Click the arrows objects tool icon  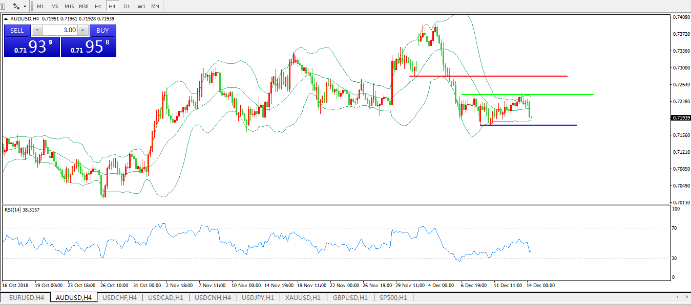pyautogui.click(x=16, y=6)
